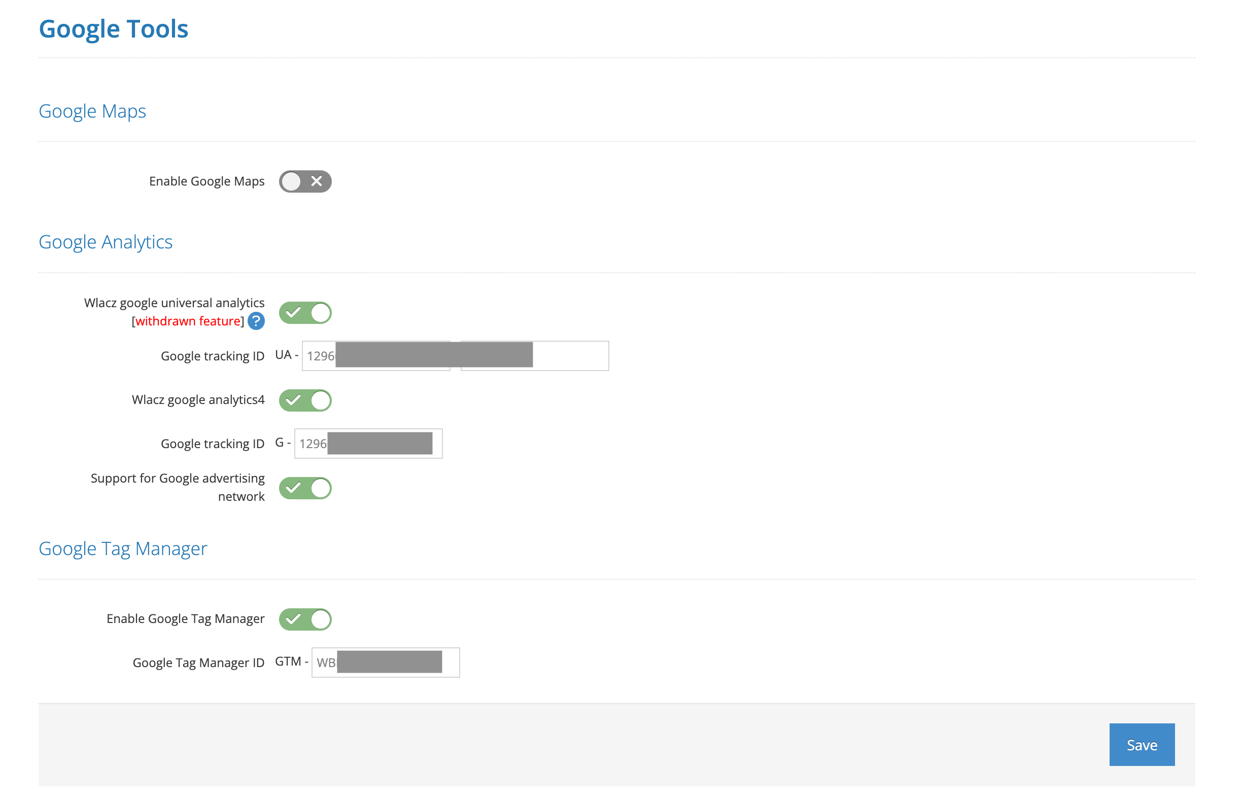Click the "Wlacz google analytics4" label

198,400
